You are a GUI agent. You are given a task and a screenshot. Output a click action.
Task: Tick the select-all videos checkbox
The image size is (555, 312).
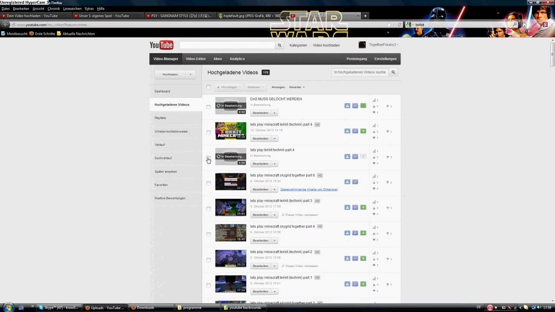click(209, 87)
